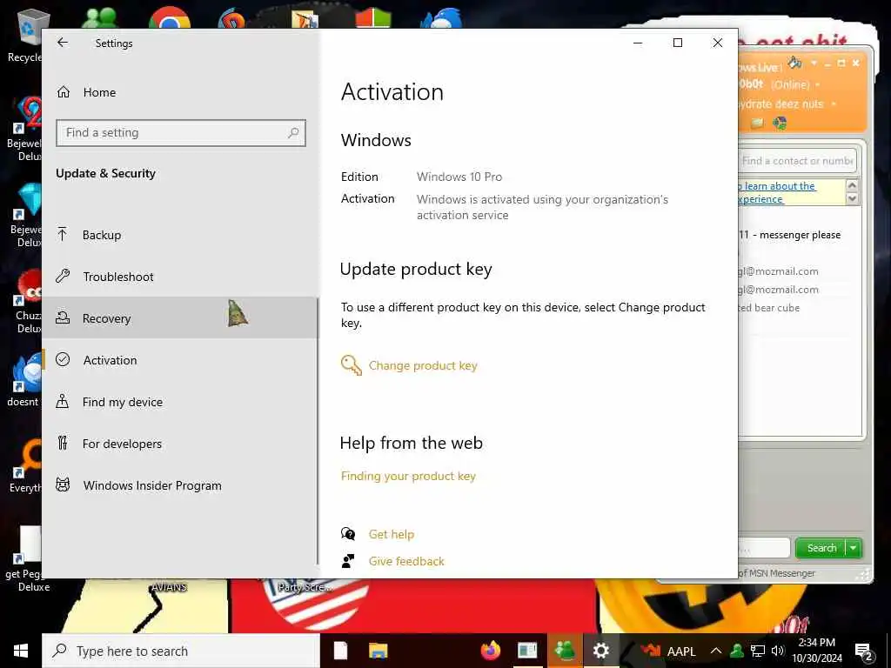891x668 pixels.
Task: Click Messenger's paintbrush color scheme icon
Action: (795, 63)
